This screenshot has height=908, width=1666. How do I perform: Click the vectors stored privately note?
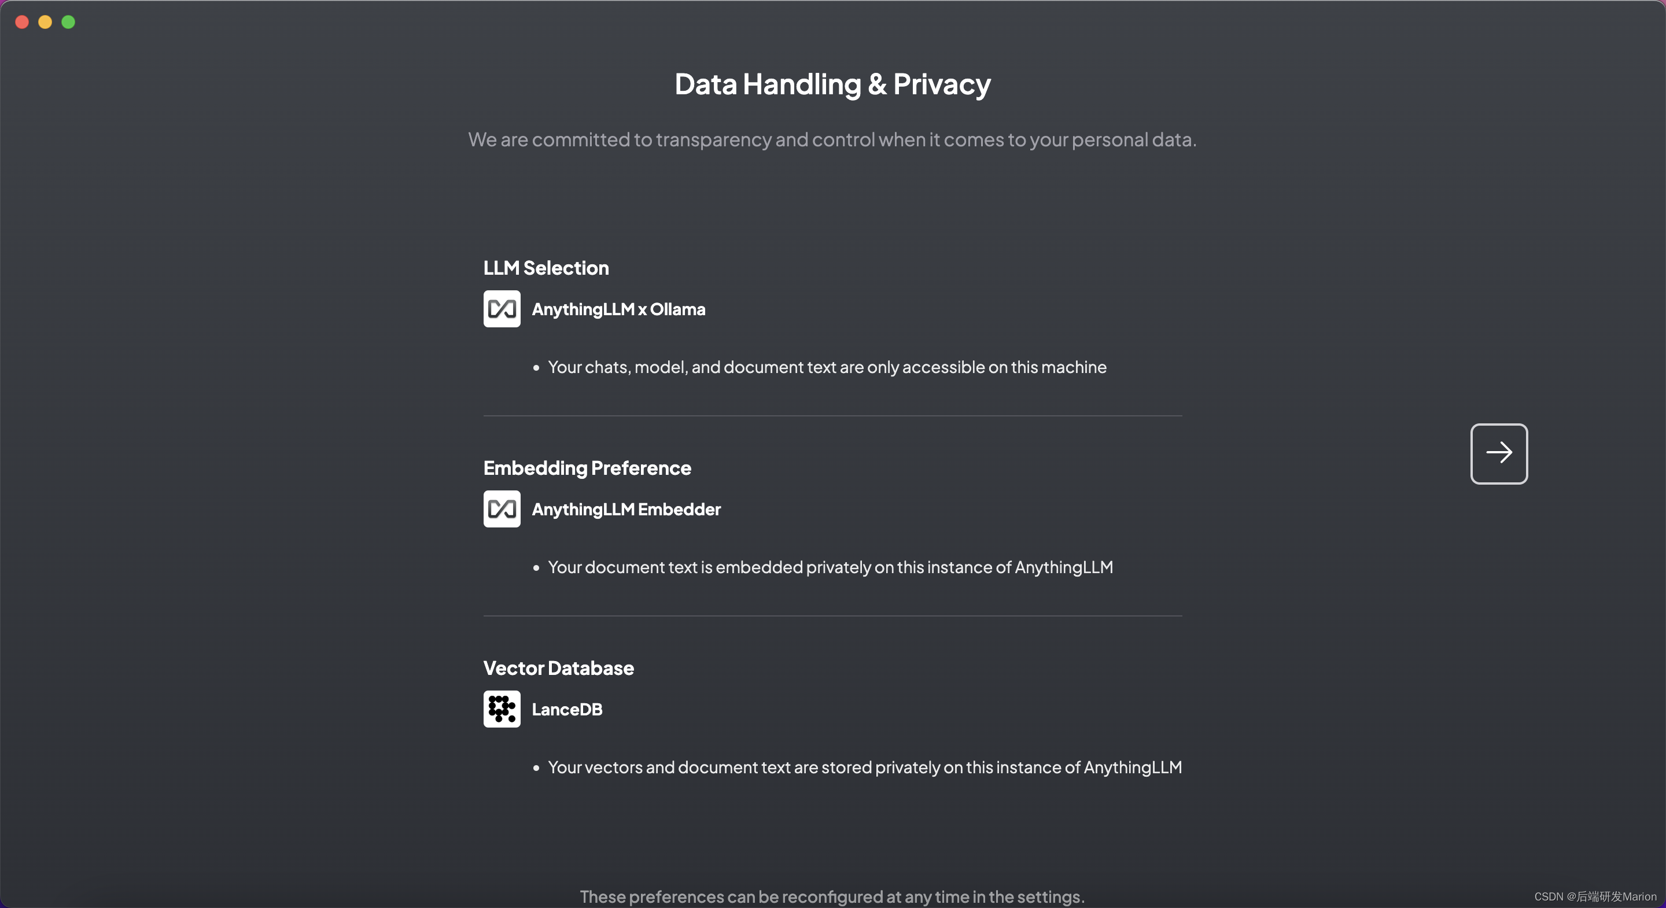tap(865, 767)
